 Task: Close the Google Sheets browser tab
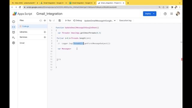click(x=95, y=3)
